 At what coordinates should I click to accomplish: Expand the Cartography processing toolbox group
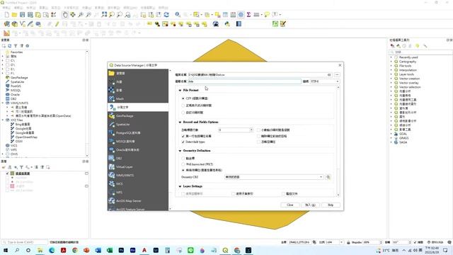pyautogui.click(x=391, y=62)
